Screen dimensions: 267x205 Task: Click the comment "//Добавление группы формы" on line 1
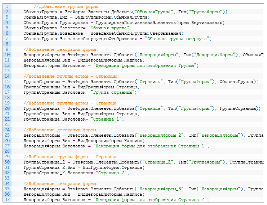[66, 7]
